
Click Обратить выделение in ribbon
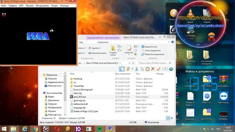153,54
